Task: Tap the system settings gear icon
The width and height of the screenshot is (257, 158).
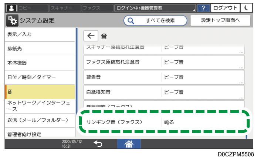Action: [12, 20]
